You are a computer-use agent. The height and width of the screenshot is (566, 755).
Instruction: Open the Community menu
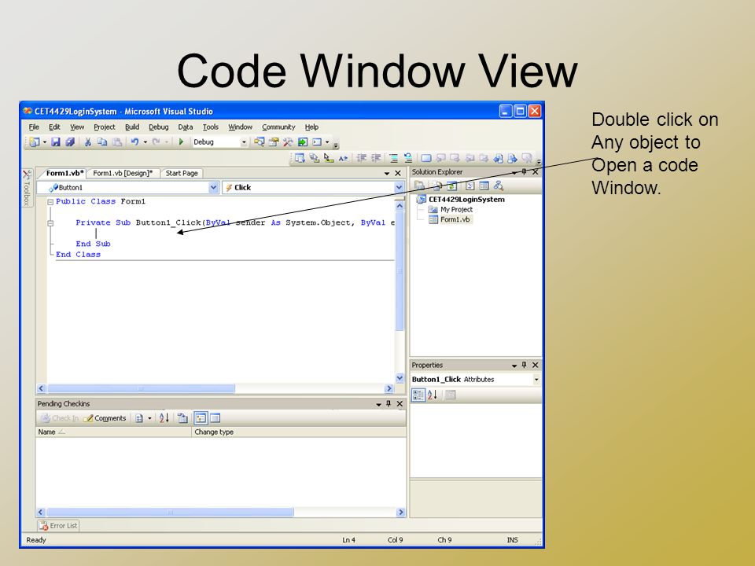[278, 127]
